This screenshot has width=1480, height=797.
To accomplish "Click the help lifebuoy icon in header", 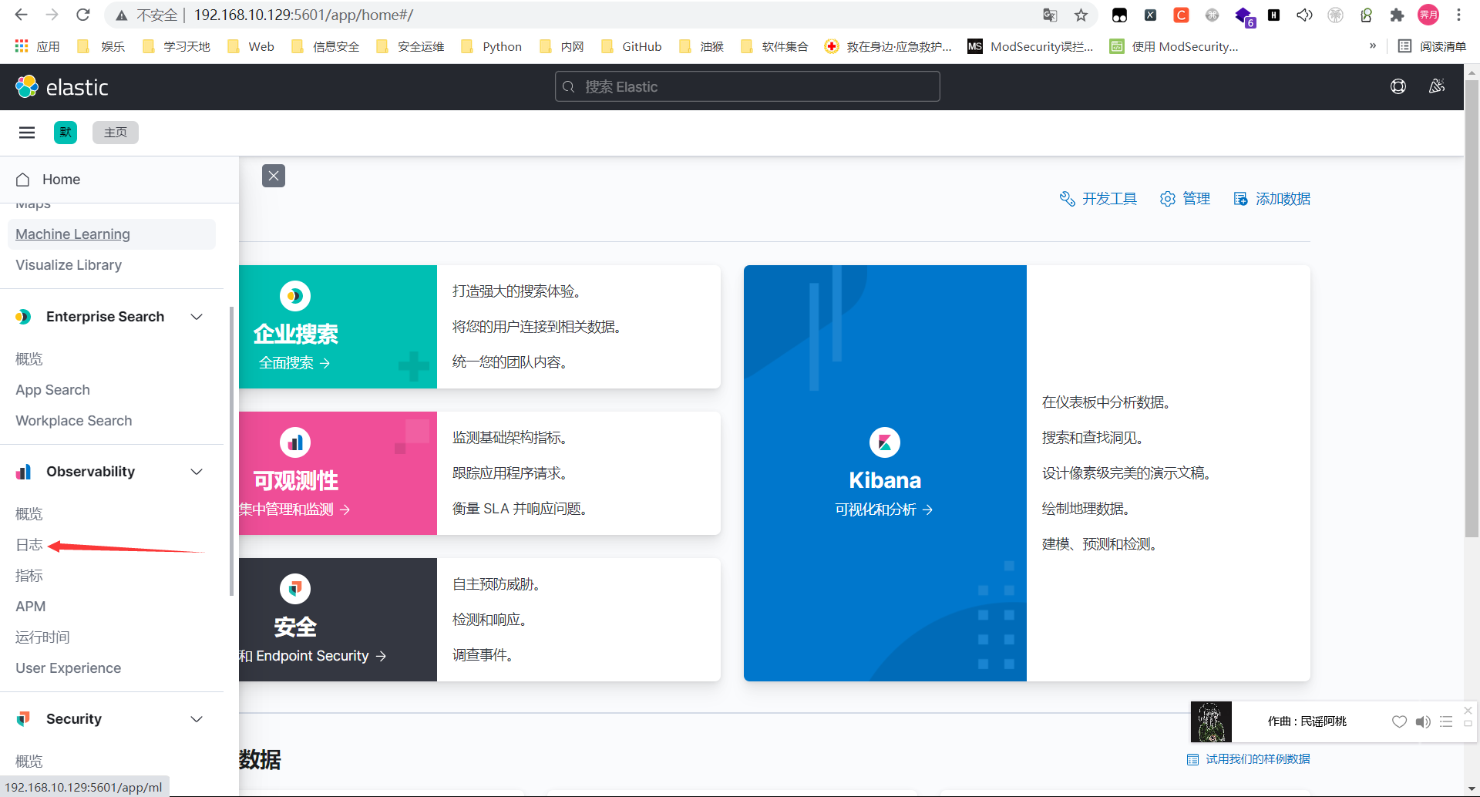I will tap(1398, 87).
